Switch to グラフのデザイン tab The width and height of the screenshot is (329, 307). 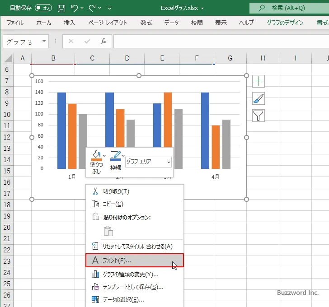point(285,23)
